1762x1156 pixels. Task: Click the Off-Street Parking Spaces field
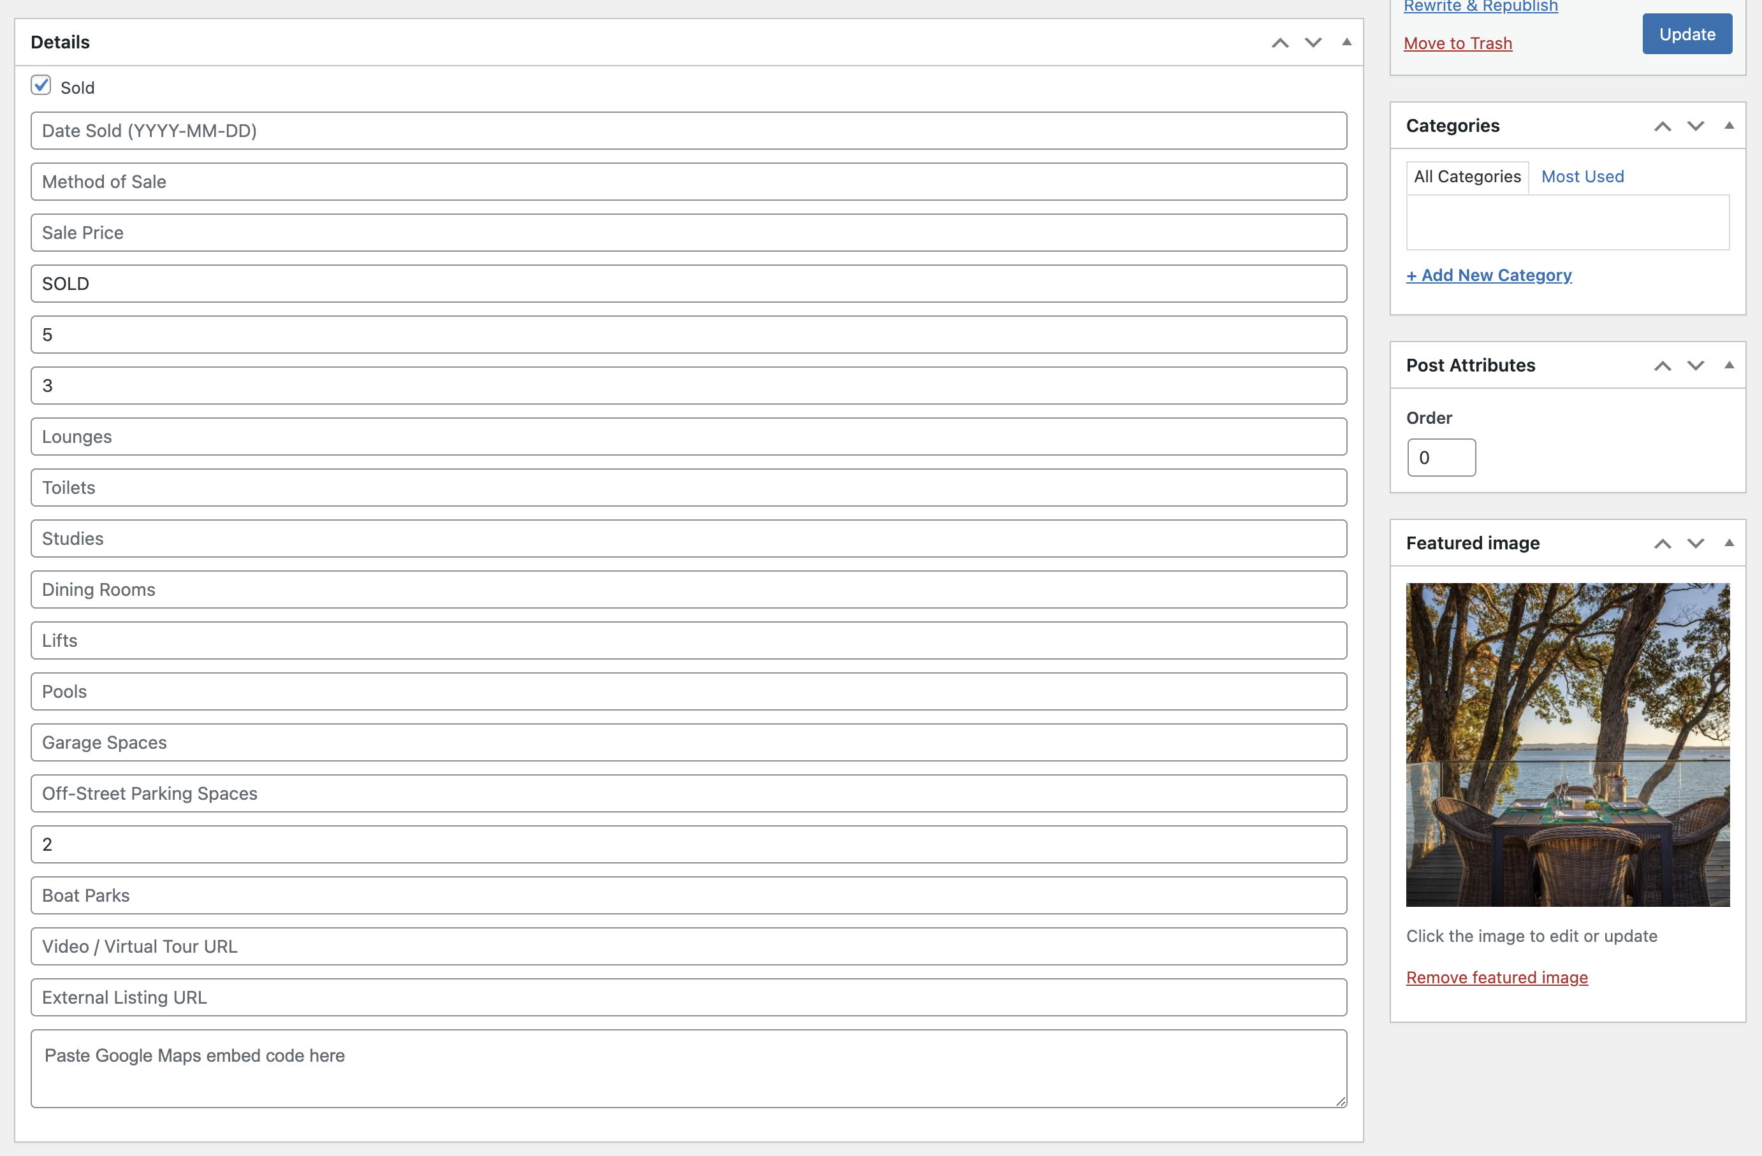(688, 795)
